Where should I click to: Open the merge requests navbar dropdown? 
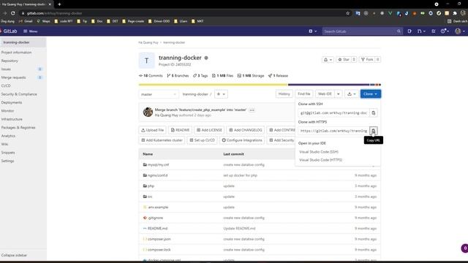pos(421,31)
